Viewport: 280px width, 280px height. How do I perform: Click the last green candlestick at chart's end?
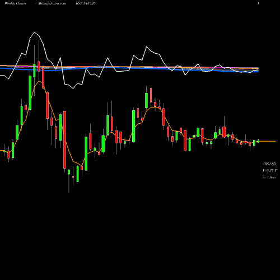pyautogui.click(x=259, y=141)
